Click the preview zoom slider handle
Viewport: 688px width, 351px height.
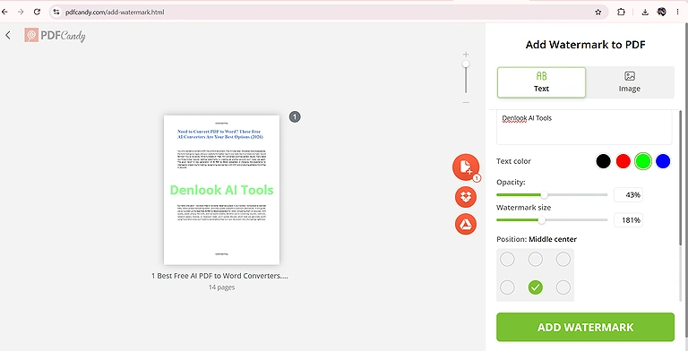(466, 64)
